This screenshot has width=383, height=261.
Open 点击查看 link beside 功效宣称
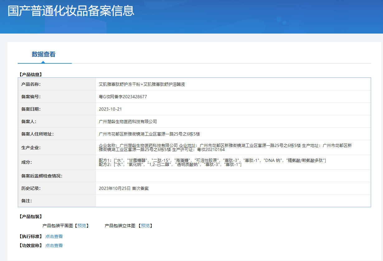(x=54, y=245)
